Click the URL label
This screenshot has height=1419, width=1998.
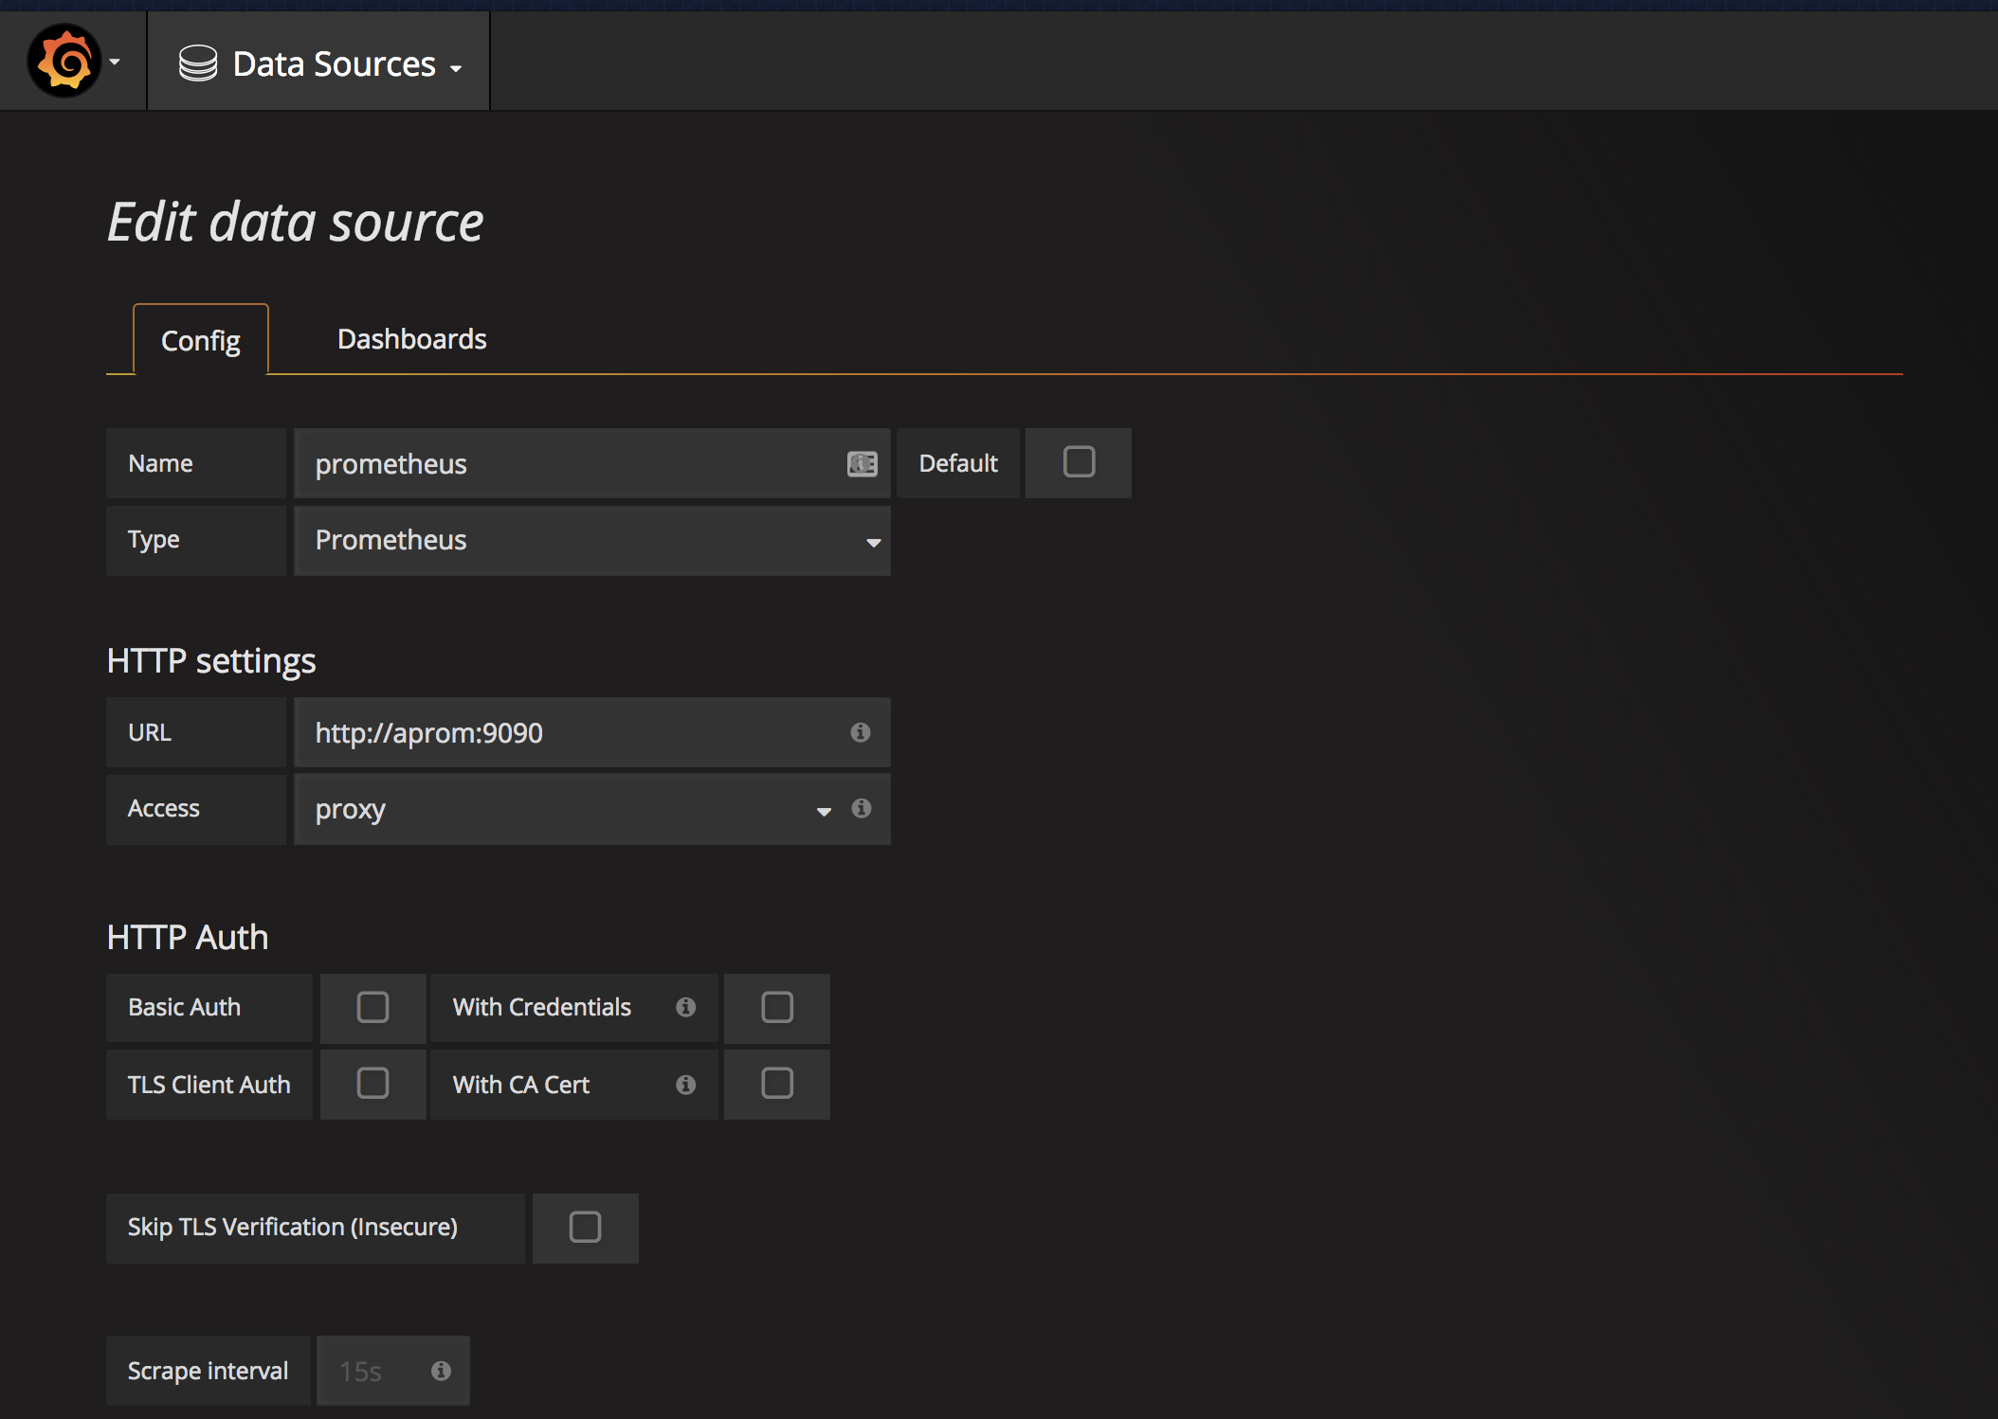(150, 732)
